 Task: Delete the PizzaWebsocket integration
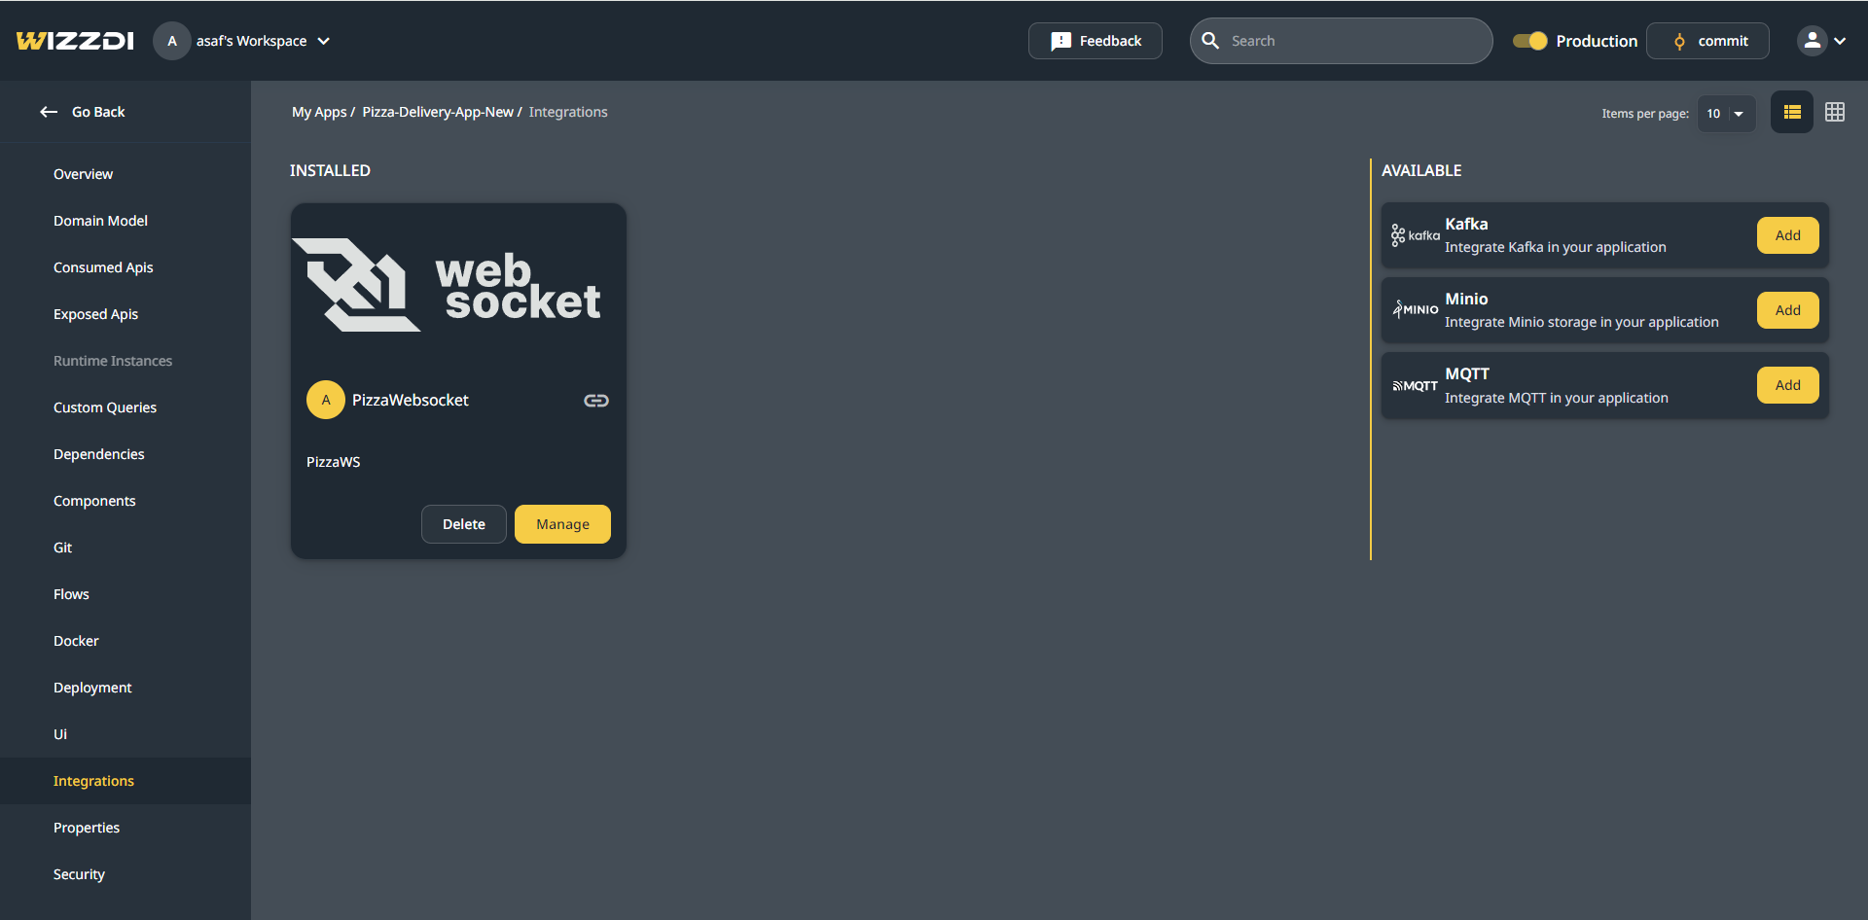click(463, 524)
